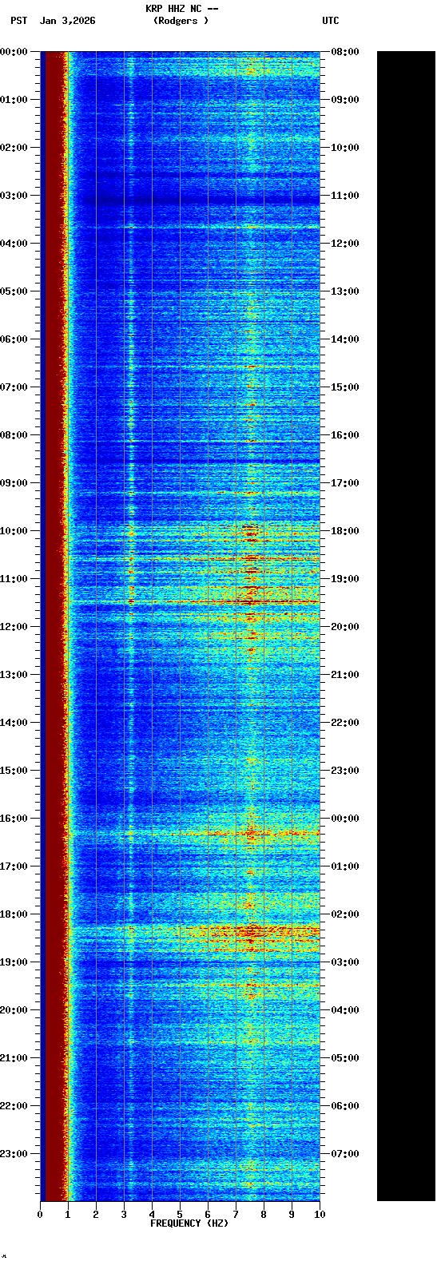Viewport: 441px width, 1265px height.
Task: Select '15:00' on the PST axis
Action: coord(14,771)
